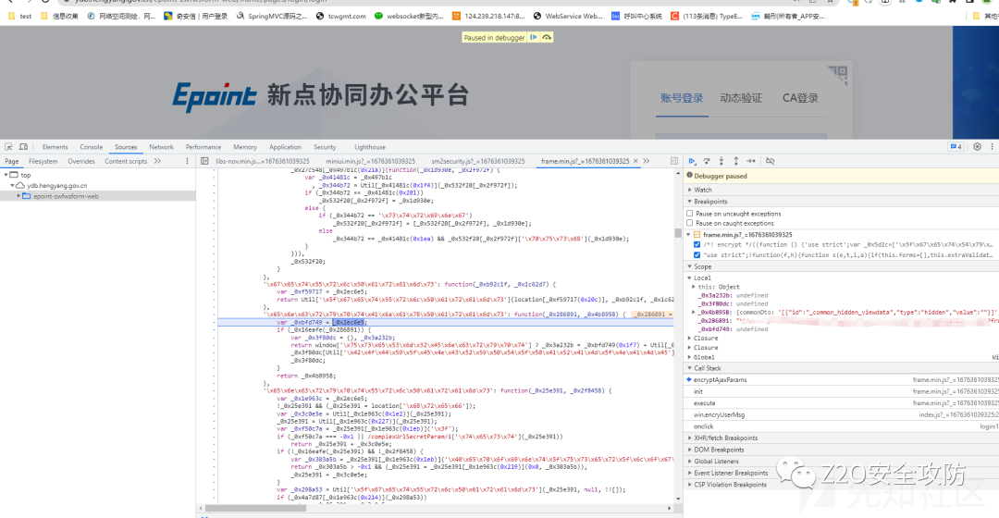Click the QR code login corner icon
Viewport: 999px width, 518px height.
click(x=837, y=75)
